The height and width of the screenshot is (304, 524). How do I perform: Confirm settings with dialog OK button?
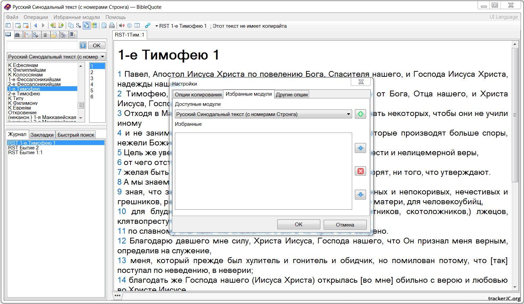coord(298,225)
